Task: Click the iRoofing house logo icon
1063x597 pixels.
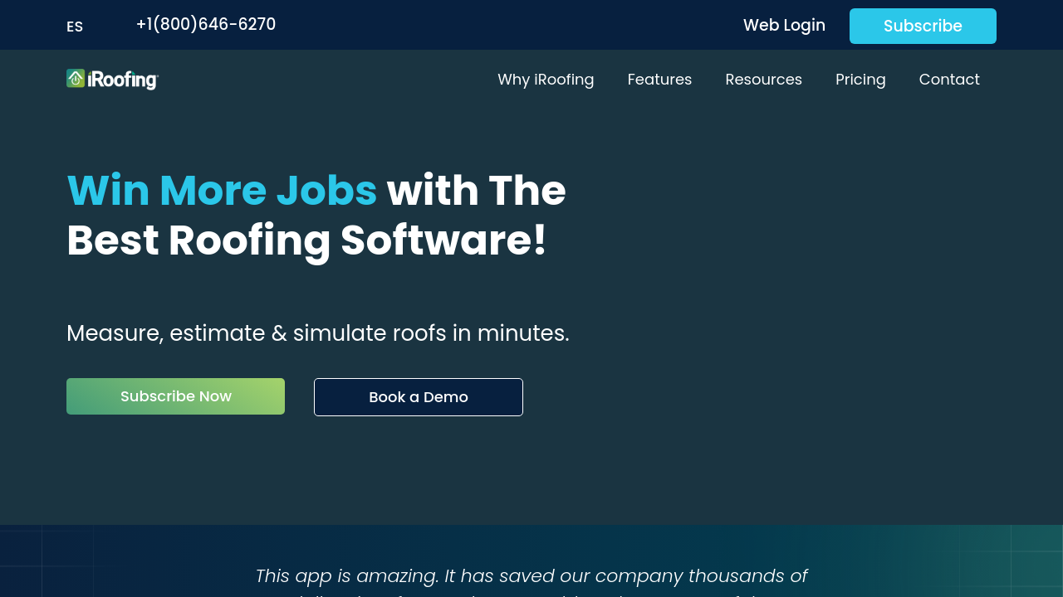Action: pos(76,79)
